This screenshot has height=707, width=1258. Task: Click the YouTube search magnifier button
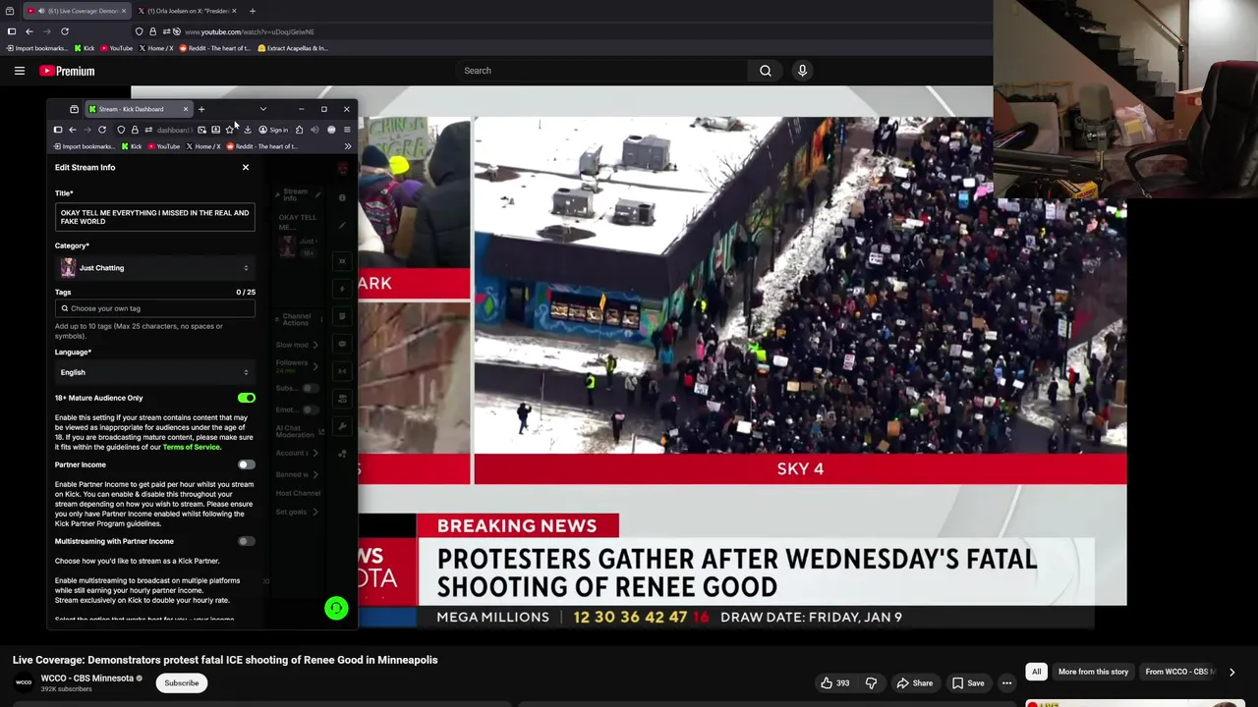click(766, 71)
